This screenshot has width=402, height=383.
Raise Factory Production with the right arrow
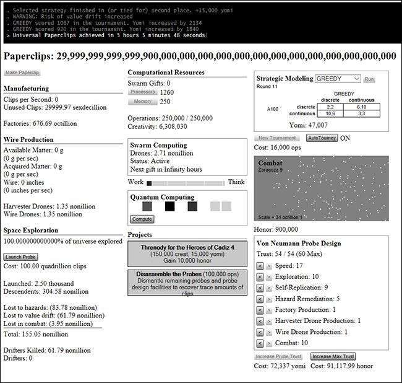pyautogui.click(x=269, y=310)
